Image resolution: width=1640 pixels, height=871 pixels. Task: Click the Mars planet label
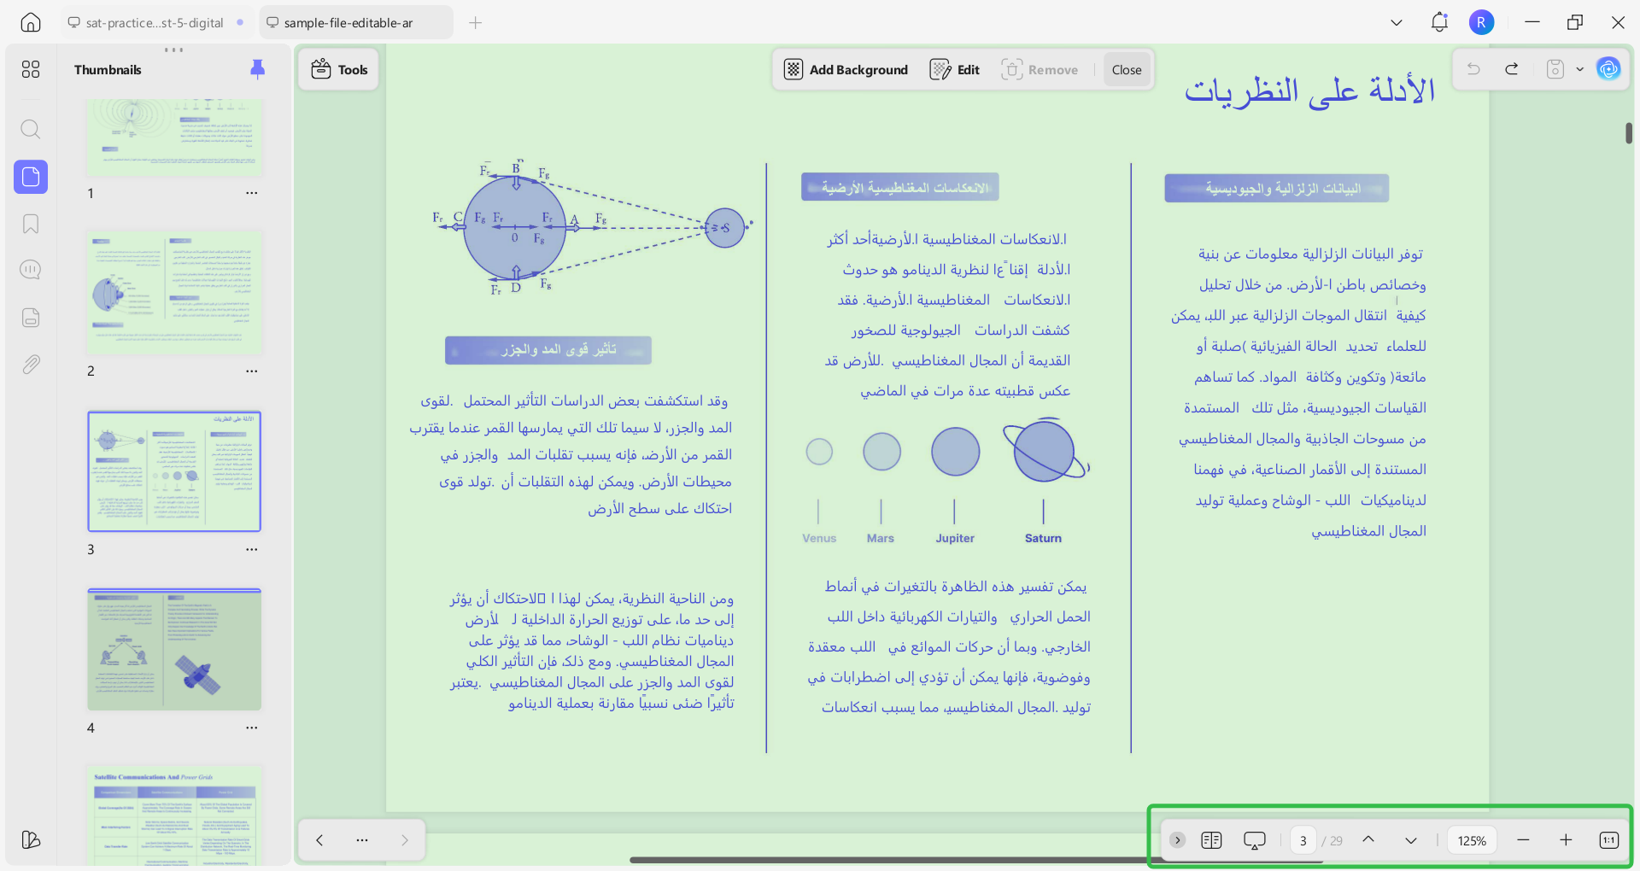click(881, 538)
